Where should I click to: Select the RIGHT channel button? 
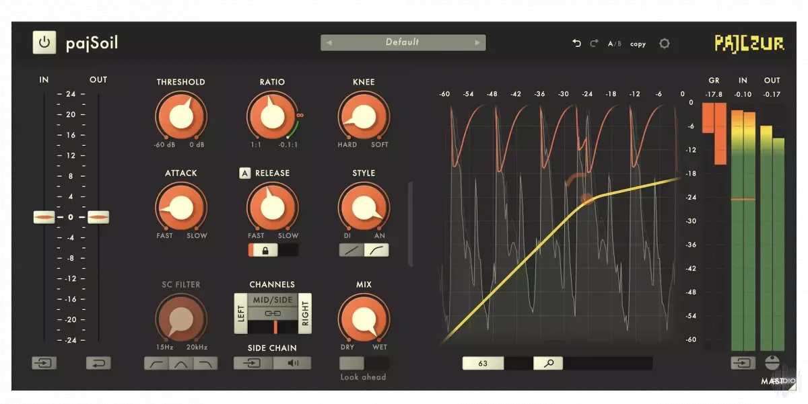coord(305,313)
